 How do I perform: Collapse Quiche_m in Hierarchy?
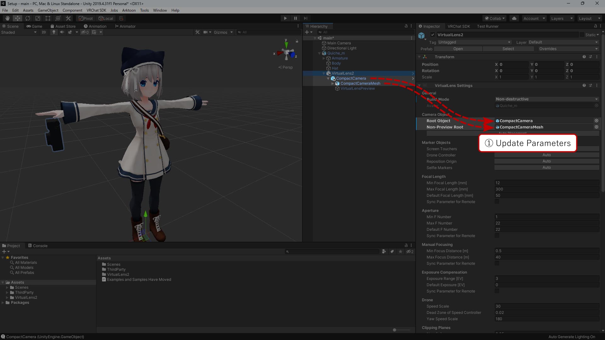(319, 53)
